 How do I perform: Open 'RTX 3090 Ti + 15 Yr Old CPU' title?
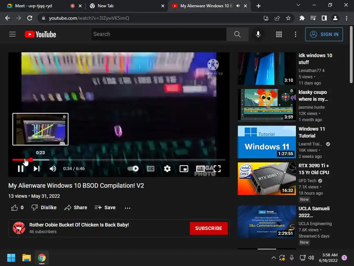coord(314,169)
